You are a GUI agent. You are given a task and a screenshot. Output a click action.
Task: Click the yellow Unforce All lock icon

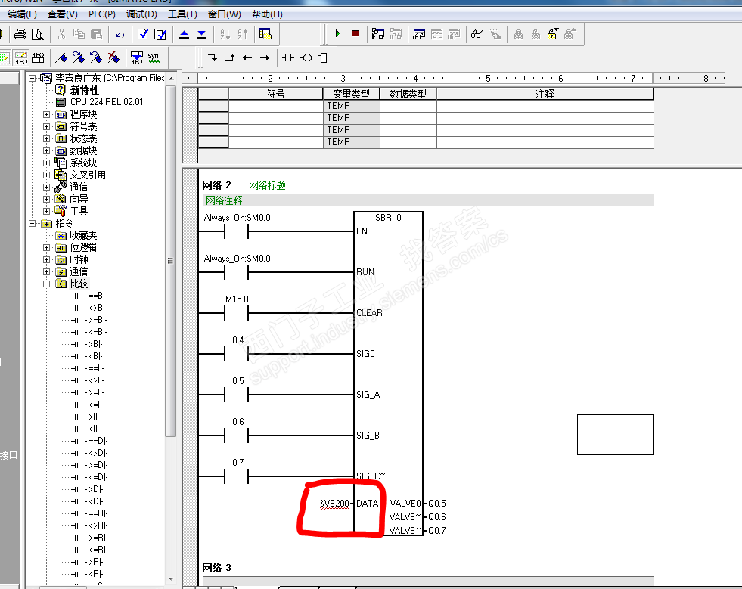[552, 33]
